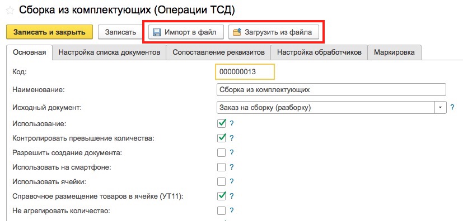463x221 pixels.
Task: Click the folder icon on Загрузить из файла
Action: click(237, 32)
